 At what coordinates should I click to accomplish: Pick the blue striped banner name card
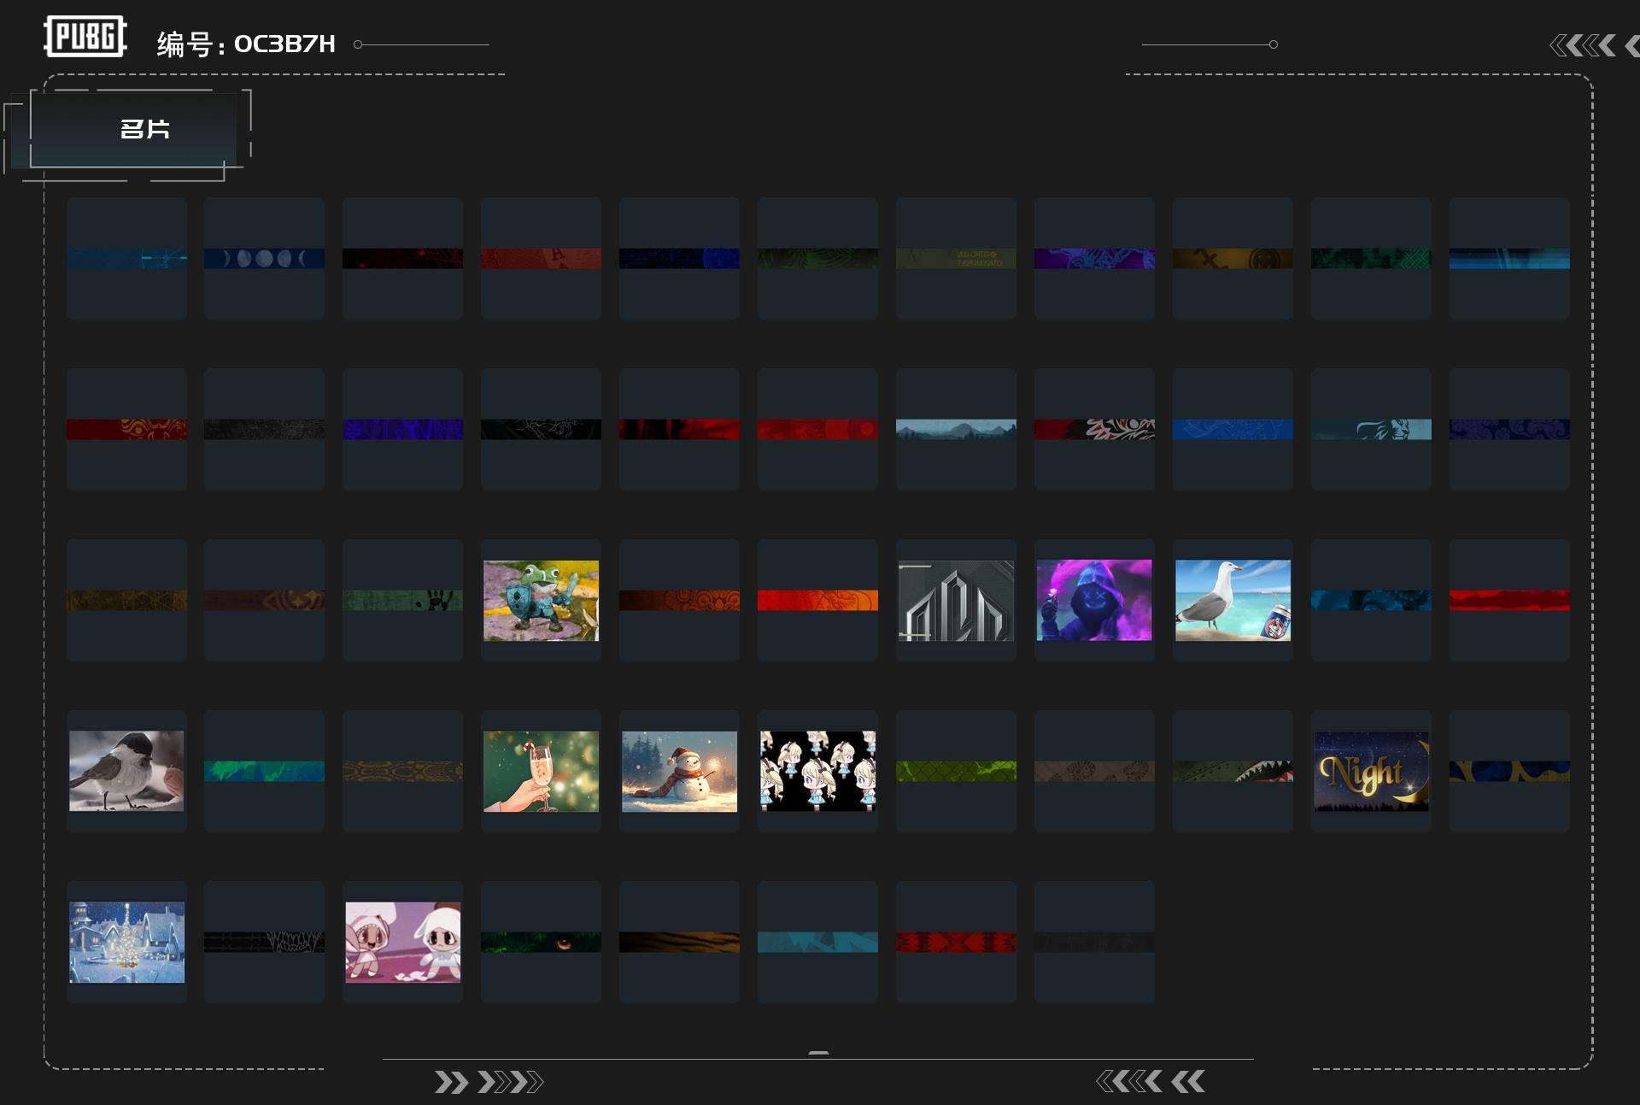(1509, 258)
